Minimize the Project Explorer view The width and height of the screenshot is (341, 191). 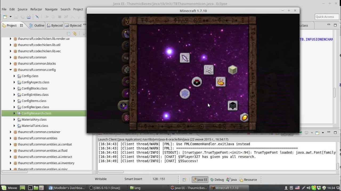(84, 25)
